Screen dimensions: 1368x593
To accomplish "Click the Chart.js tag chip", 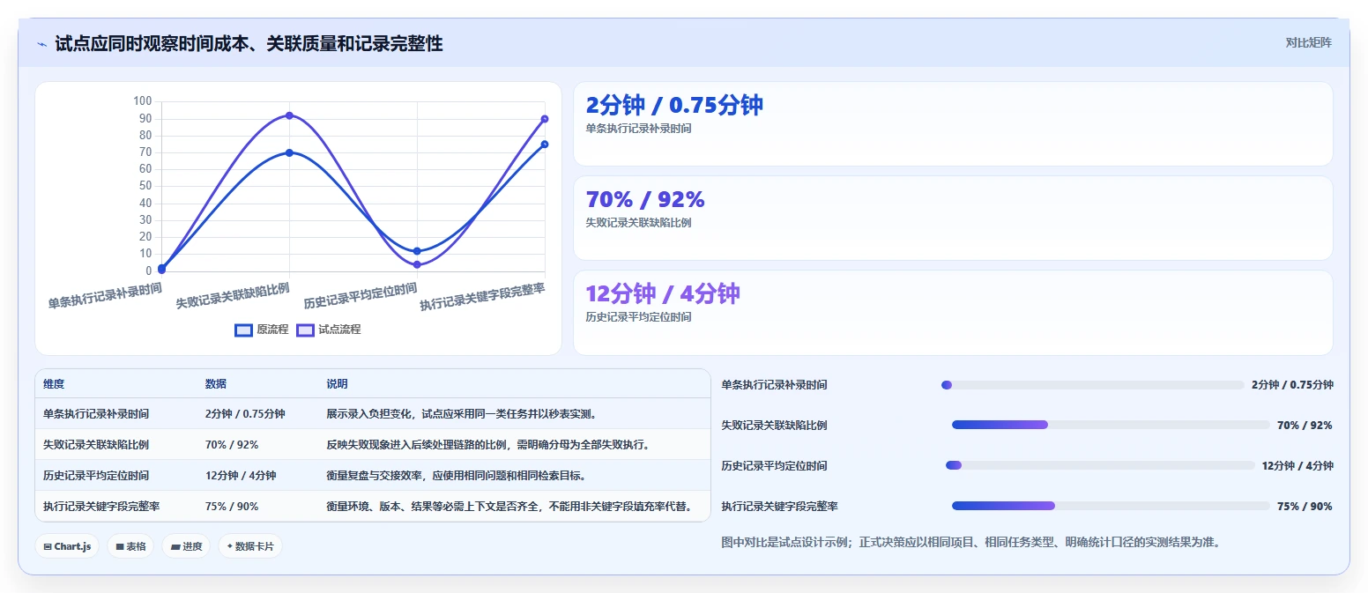I will (x=67, y=546).
